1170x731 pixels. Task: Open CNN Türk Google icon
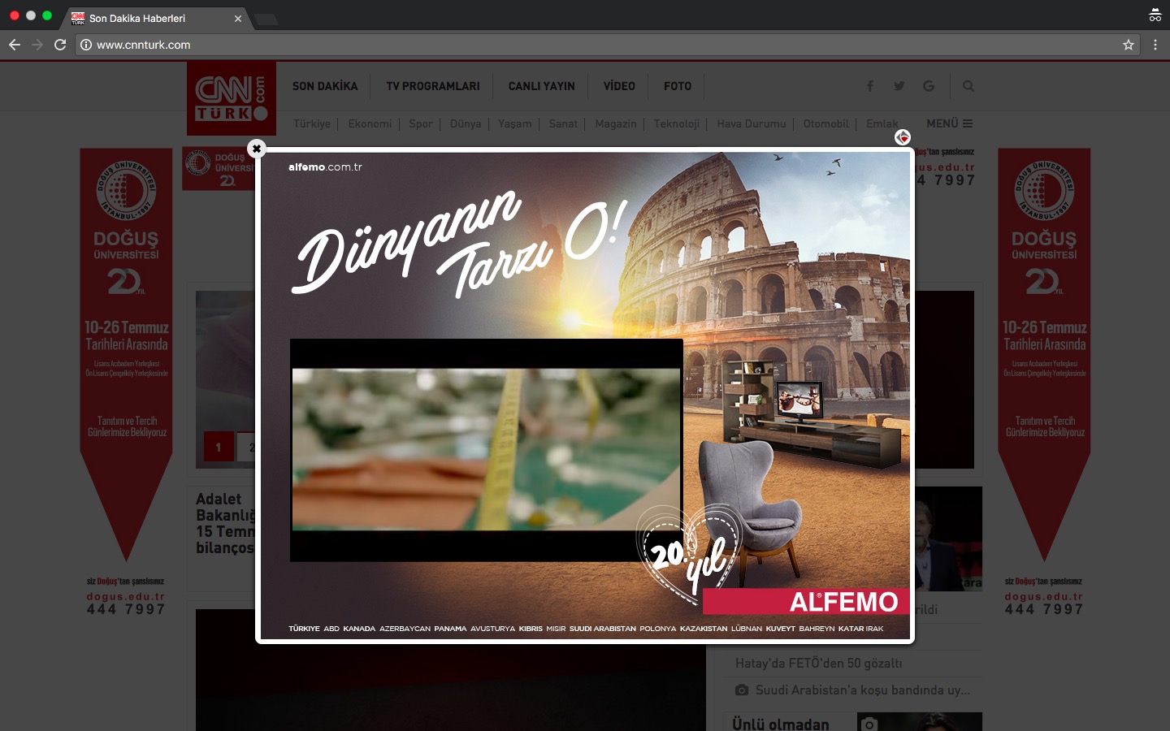click(929, 86)
